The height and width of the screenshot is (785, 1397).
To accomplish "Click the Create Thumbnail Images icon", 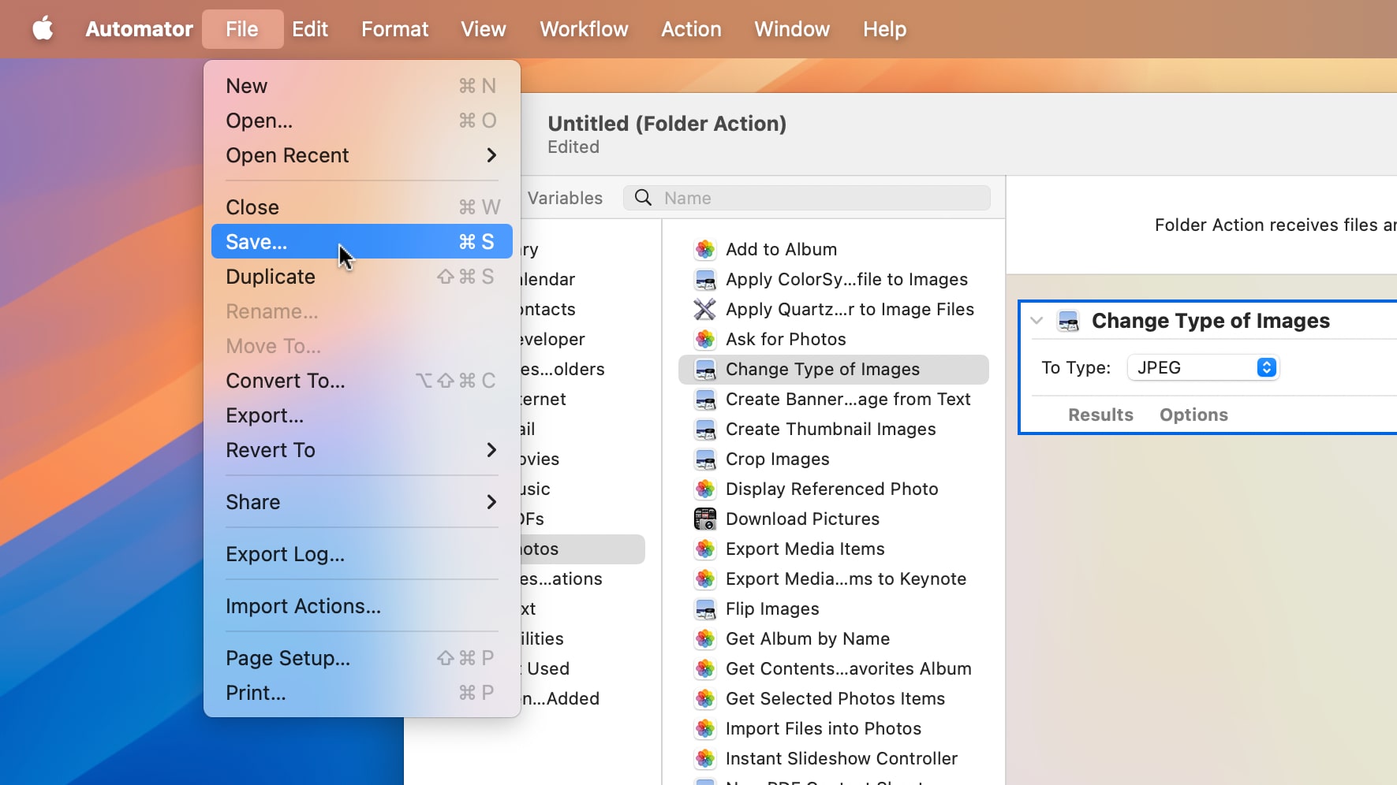I will [x=704, y=430].
